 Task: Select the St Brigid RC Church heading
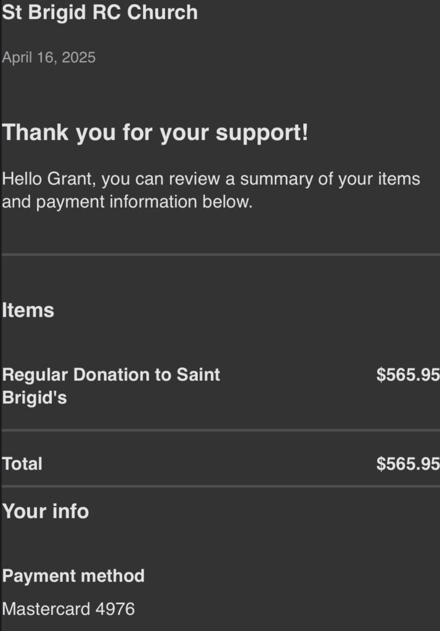point(100,12)
